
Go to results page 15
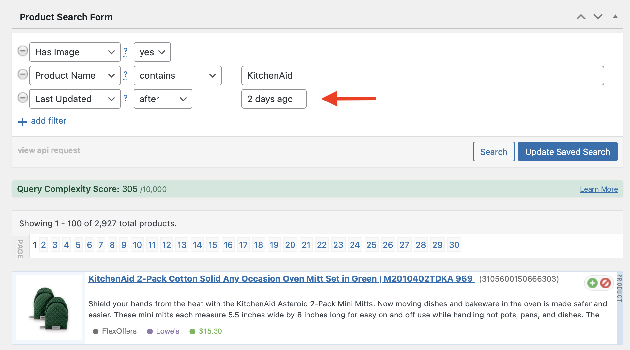(x=213, y=245)
